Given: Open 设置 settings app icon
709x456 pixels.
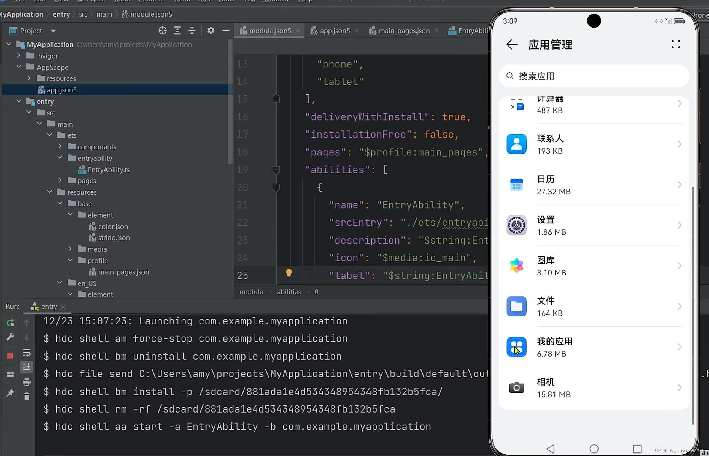Looking at the screenshot, I should tap(516, 225).
